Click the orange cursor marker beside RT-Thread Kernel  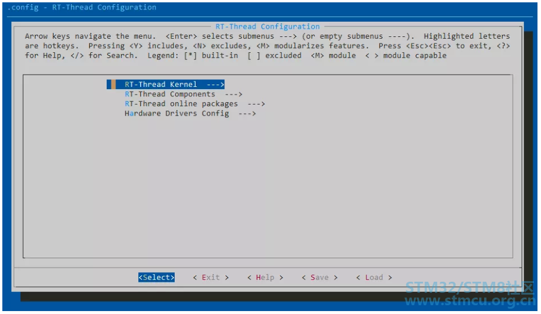pos(113,85)
